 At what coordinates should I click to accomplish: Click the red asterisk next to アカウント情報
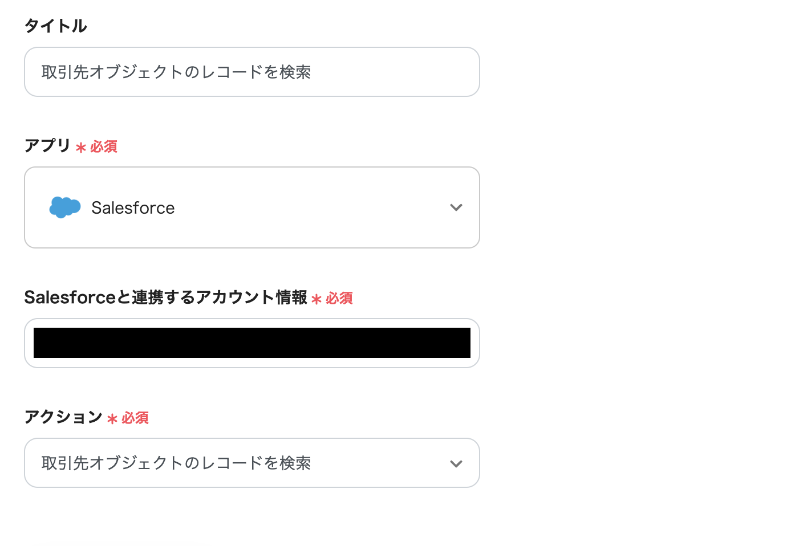[317, 299]
